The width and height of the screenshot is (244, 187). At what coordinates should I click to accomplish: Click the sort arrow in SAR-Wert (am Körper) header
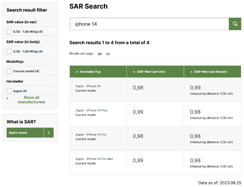(x=191, y=72)
